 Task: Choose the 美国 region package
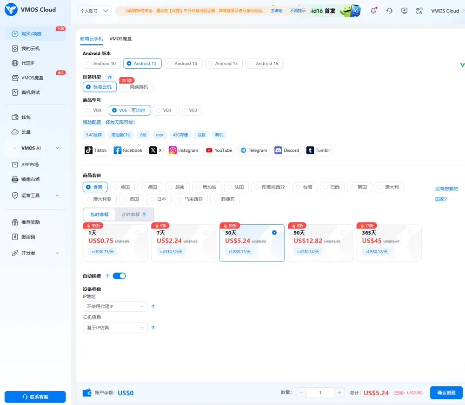click(x=122, y=187)
